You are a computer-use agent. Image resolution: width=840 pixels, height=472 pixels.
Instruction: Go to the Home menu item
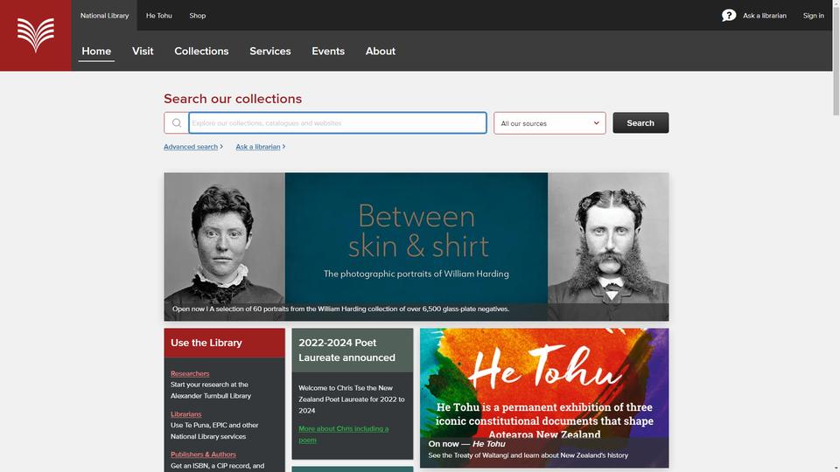click(x=96, y=52)
